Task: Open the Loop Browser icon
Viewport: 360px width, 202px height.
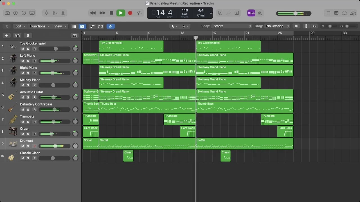Action: pyautogui.click(x=344, y=13)
